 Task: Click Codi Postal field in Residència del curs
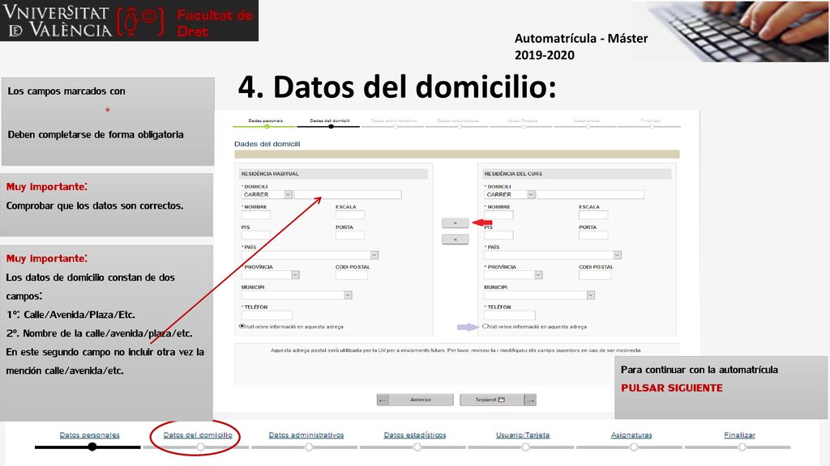click(595, 275)
